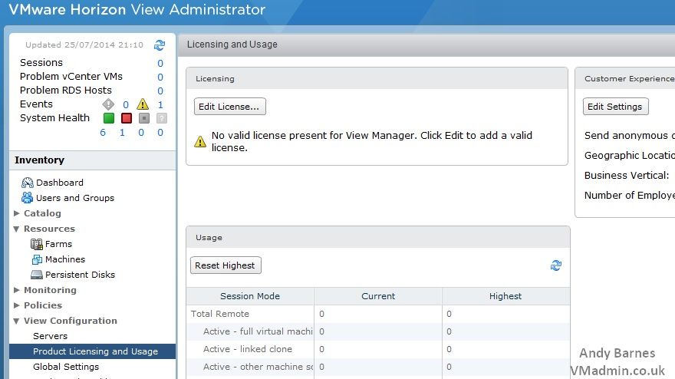Open Global Settings
Viewport: 675px width, 379px height.
pyautogui.click(x=66, y=367)
